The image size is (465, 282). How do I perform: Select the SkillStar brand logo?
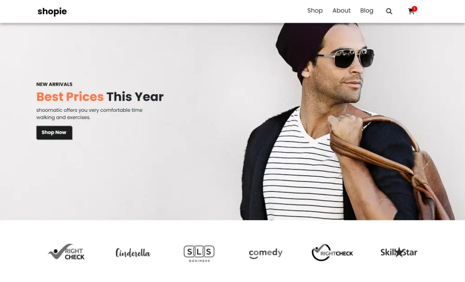[x=399, y=252]
